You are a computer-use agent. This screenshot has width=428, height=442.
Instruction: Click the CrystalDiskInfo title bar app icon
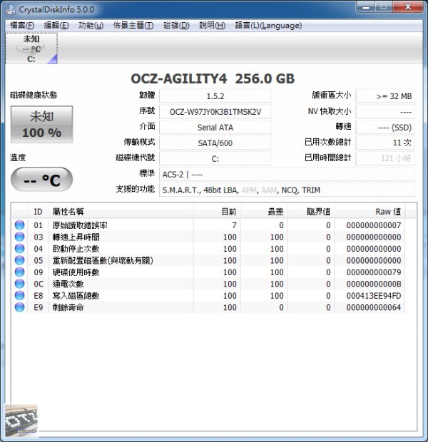click(11, 9)
